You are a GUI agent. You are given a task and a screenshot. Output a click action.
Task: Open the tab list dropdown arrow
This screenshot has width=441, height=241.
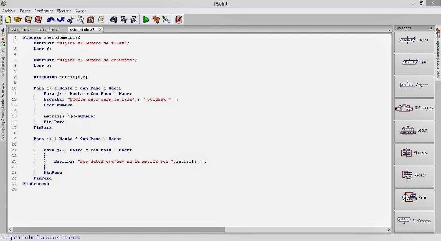(x=389, y=30)
